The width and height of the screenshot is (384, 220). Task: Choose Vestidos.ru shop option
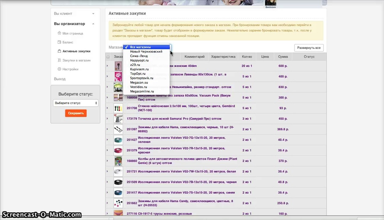tap(147, 87)
